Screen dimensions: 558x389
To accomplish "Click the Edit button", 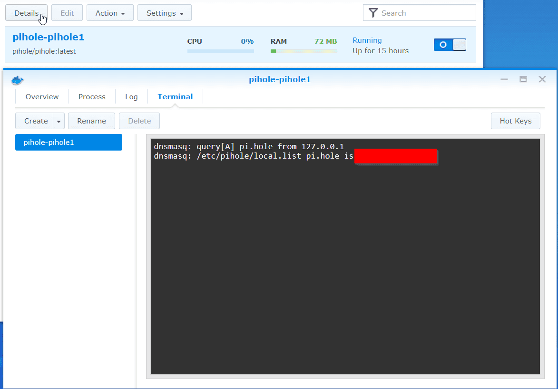I will 67,13.
